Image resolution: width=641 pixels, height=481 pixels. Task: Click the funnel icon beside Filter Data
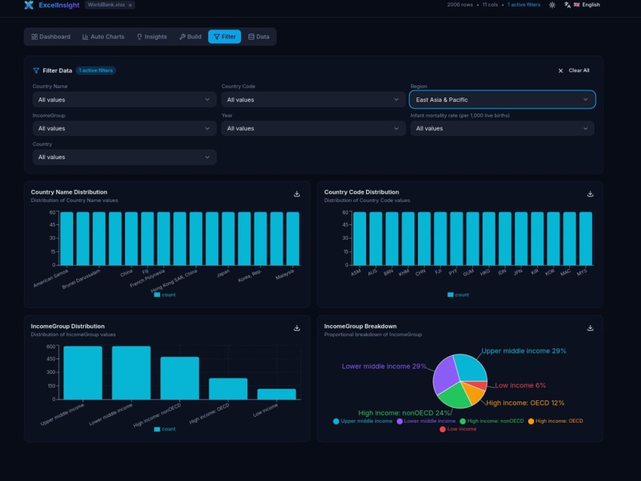tap(36, 71)
